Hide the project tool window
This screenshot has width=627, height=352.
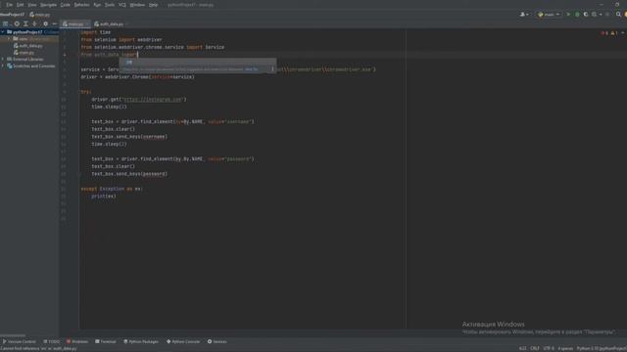click(55, 23)
